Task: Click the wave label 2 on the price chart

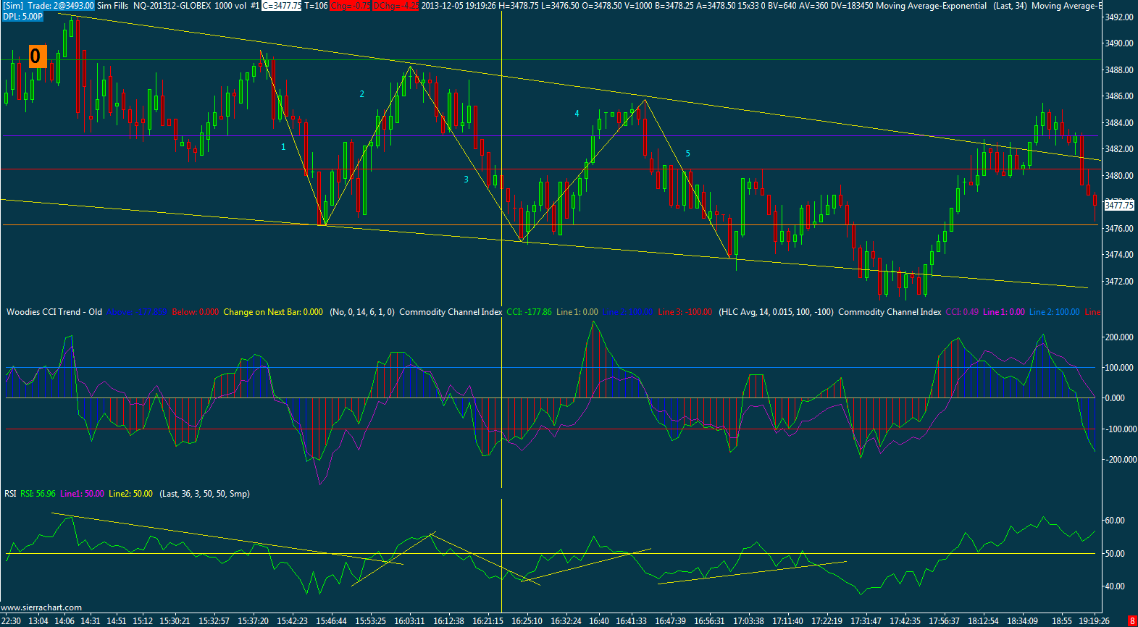Action: [362, 94]
